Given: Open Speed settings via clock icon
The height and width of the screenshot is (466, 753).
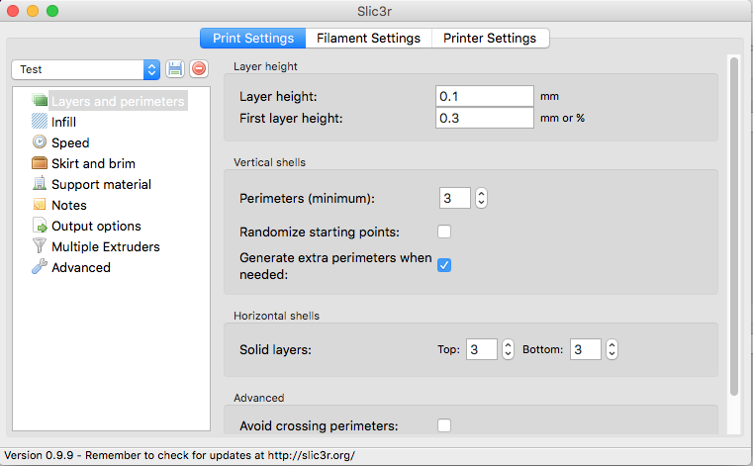Looking at the screenshot, I should coord(40,142).
